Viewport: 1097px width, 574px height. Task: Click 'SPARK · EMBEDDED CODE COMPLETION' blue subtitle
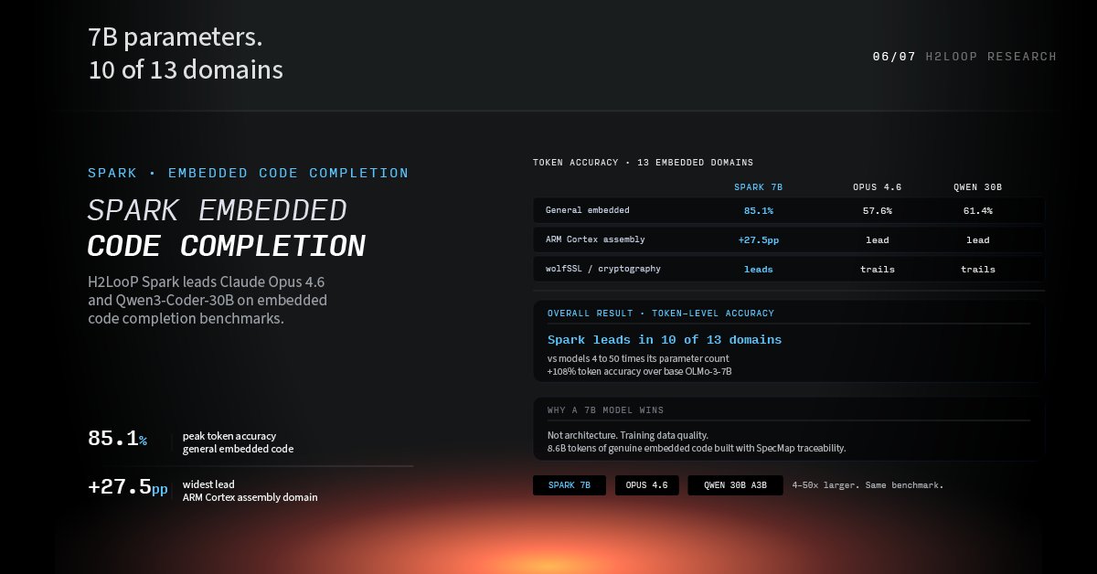tap(249, 173)
